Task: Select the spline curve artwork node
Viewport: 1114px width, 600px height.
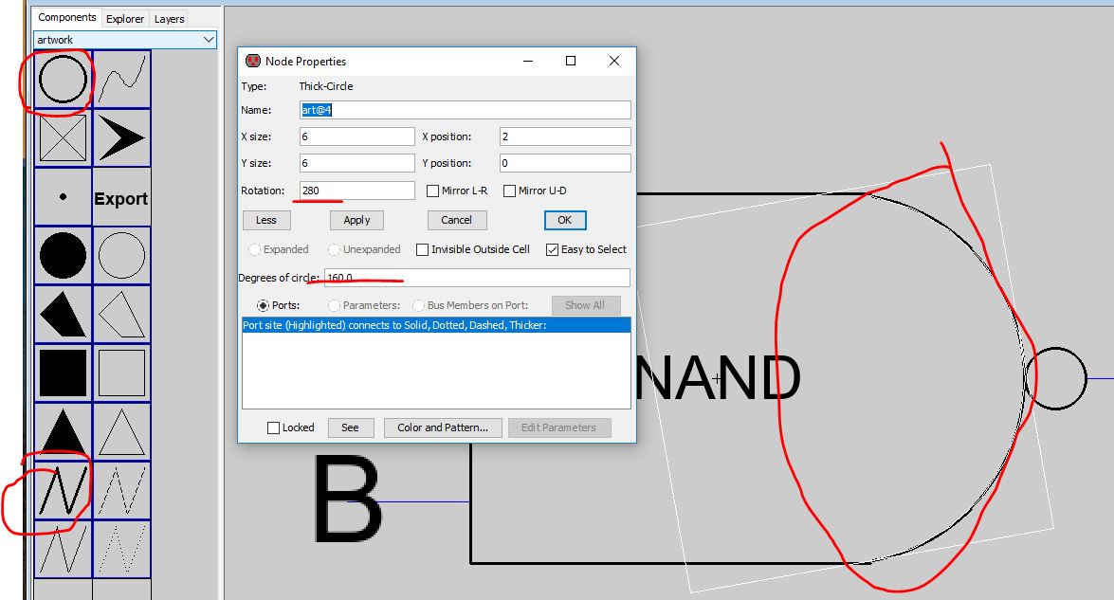Action: tap(121, 80)
